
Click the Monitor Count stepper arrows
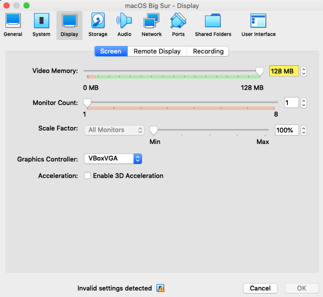(303, 103)
